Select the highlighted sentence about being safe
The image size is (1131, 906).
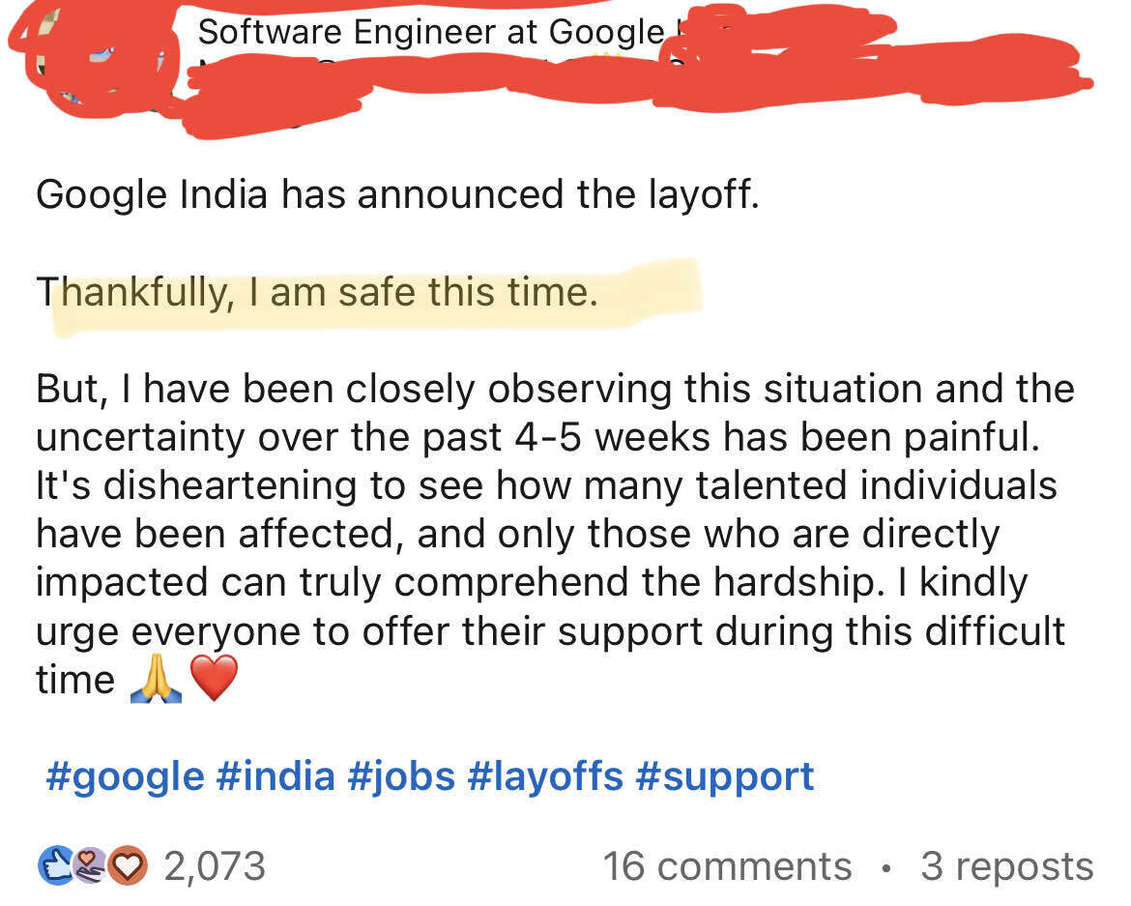click(319, 291)
